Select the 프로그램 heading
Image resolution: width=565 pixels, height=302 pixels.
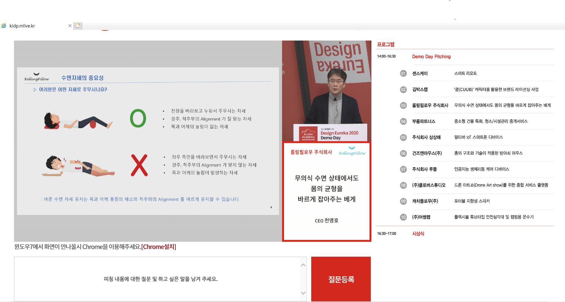pyautogui.click(x=386, y=44)
